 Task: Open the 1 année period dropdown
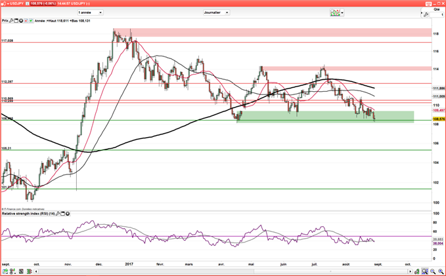click(90, 12)
